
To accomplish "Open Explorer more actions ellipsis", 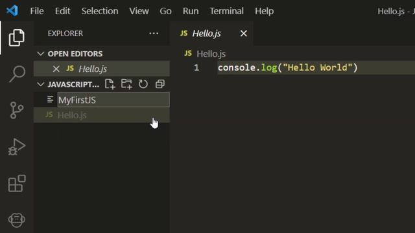I will tap(154, 33).
